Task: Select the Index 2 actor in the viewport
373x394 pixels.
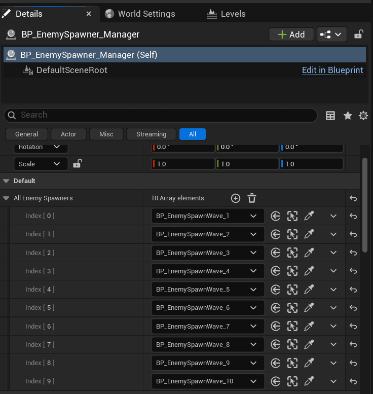Action: pyautogui.click(x=292, y=253)
